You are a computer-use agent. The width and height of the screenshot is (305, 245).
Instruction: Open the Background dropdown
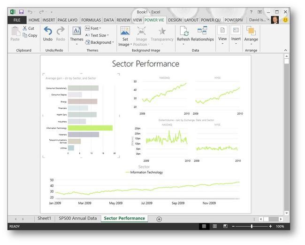point(99,42)
